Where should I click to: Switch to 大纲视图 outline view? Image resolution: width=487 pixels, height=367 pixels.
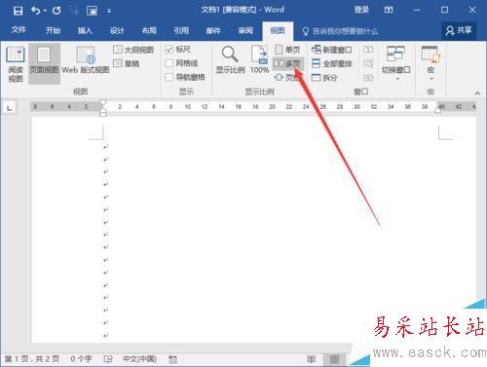click(133, 50)
